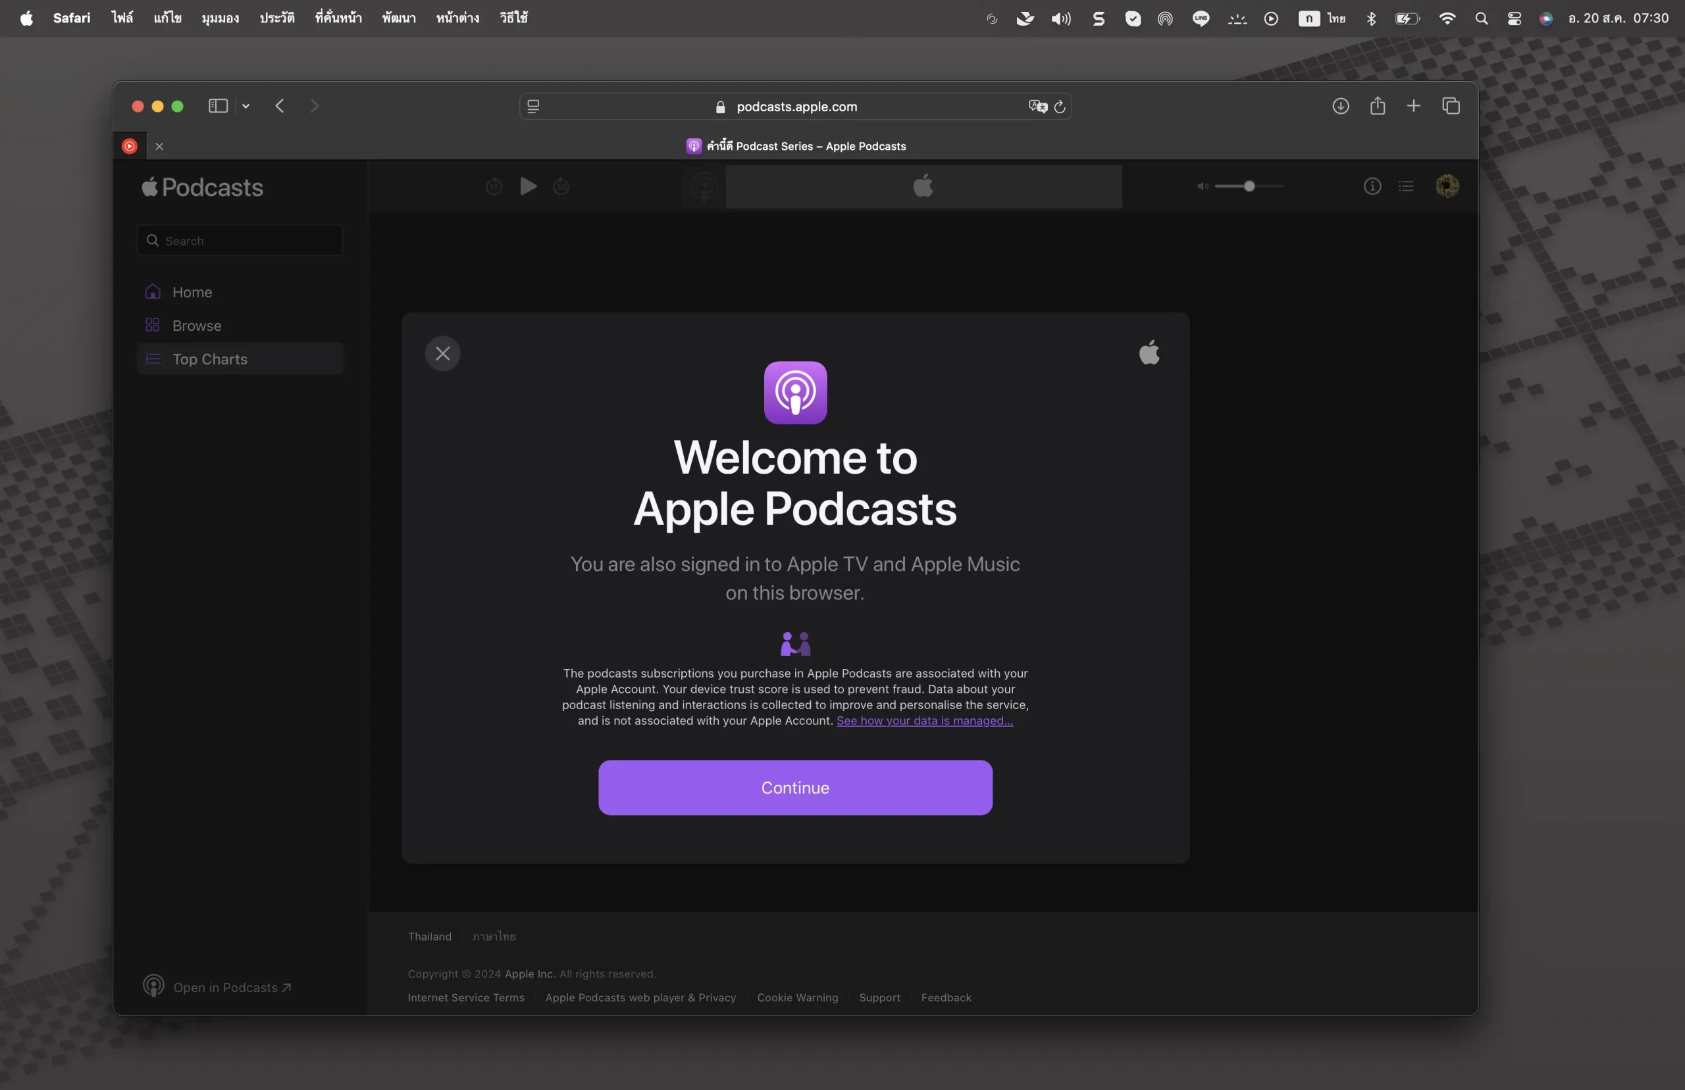Click the play button in the player bar
The width and height of the screenshot is (1685, 1090).
(x=528, y=186)
